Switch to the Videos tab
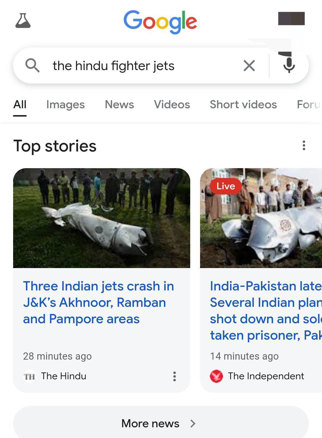The height and width of the screenshot is (438, 322). pos(172,105)
